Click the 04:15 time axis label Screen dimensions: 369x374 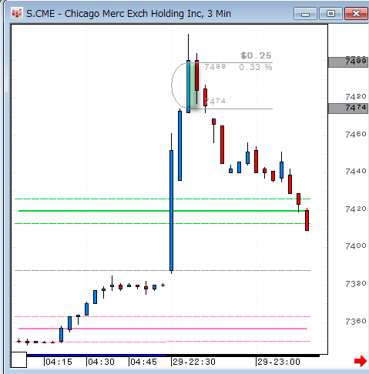point(59,362)
